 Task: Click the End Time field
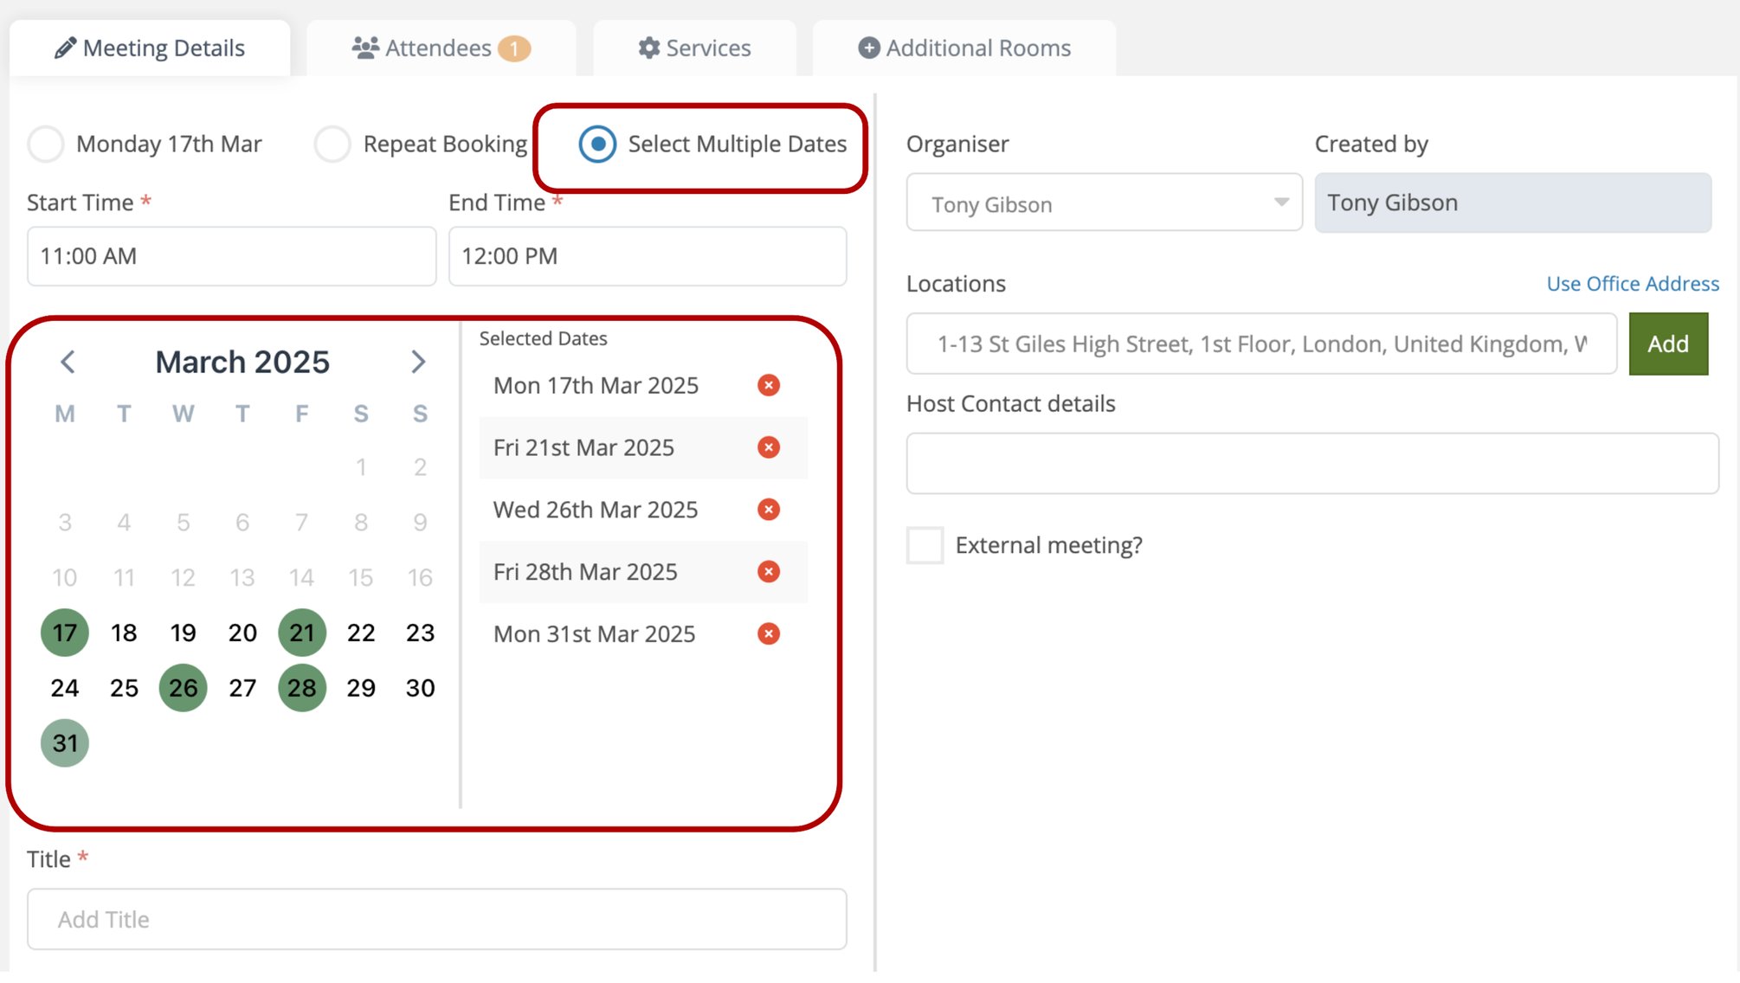(648, 256)
